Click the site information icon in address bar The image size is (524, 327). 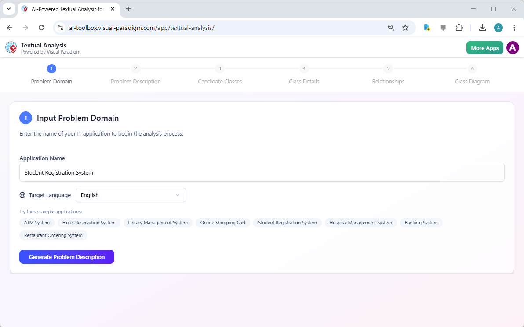[60, 27]
